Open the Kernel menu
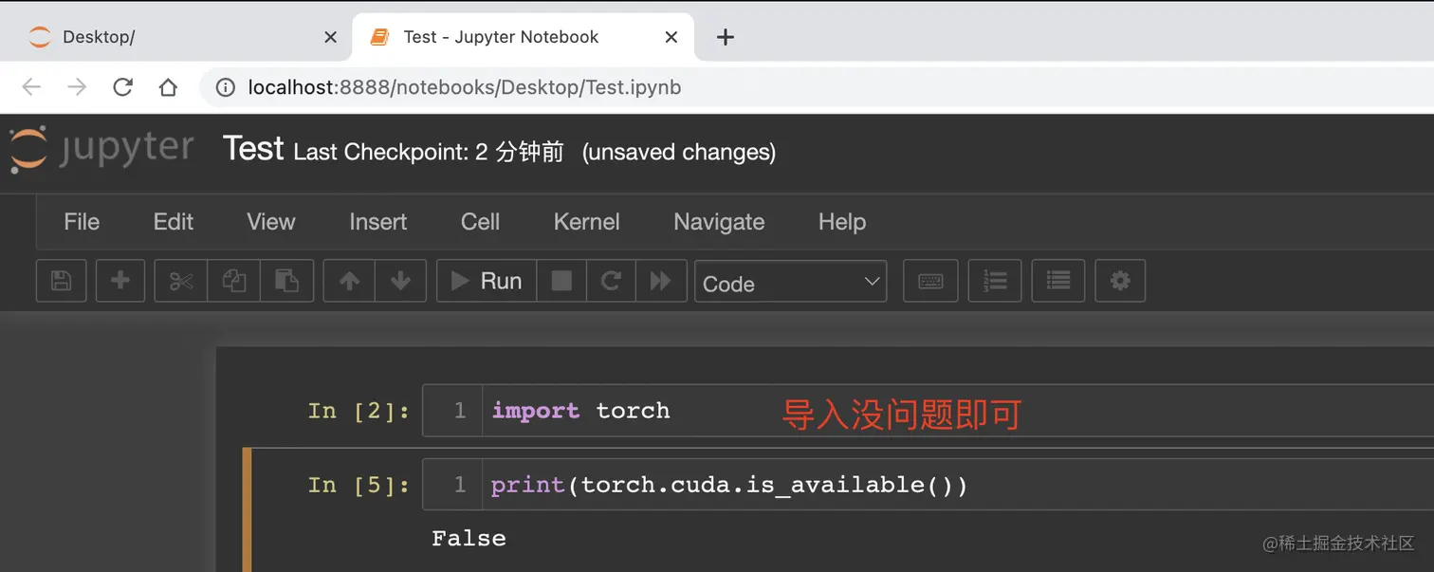The height and width of the screenshot is (572, 1434). coord(586,222)
